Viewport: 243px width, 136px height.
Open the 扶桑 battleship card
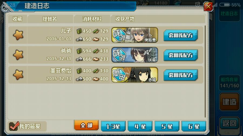[x=135, y=55]
